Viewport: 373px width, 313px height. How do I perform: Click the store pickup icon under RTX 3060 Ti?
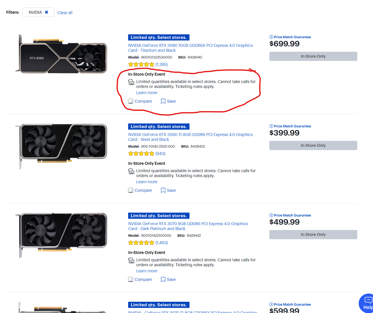tap(131, 171)
